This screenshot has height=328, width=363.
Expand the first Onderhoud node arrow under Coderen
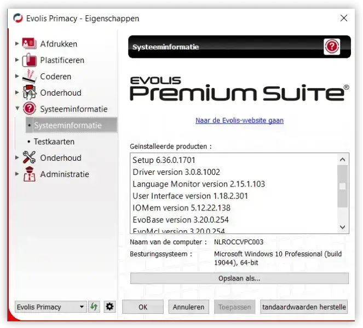click(16, 92)
